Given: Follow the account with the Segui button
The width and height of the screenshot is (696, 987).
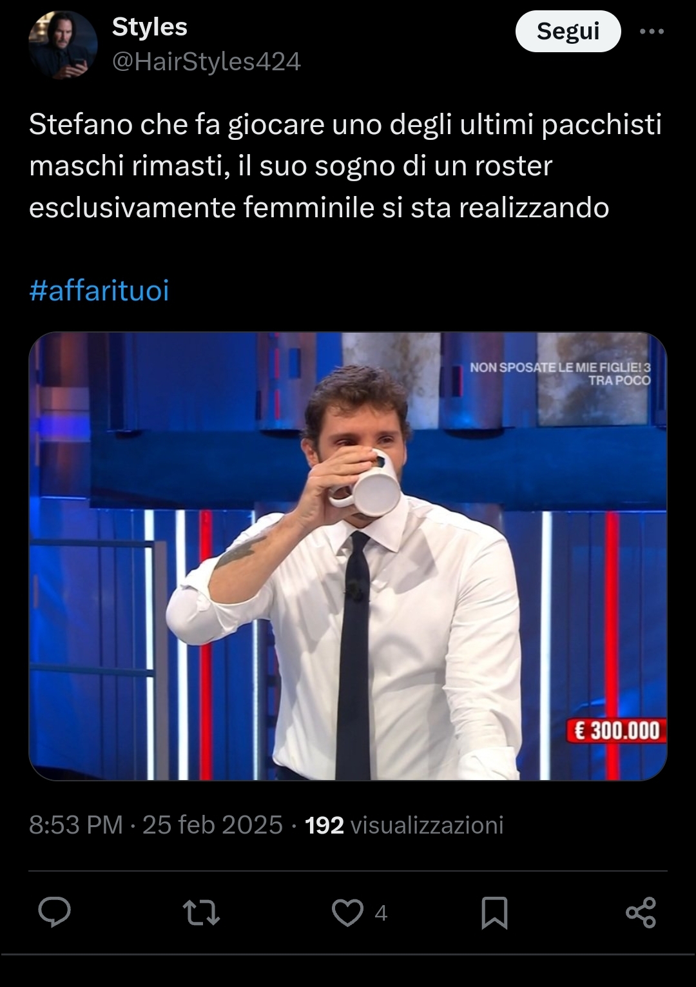Looking at the screenshot, I should click(568, 32).
